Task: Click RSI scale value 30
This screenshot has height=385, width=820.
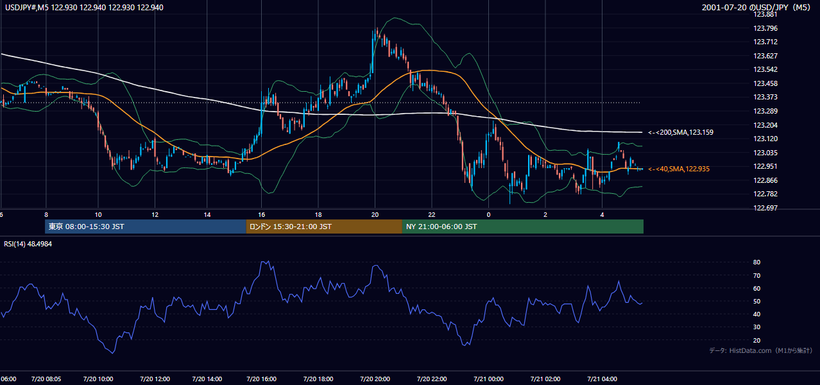Action: (x=756, y=327)
